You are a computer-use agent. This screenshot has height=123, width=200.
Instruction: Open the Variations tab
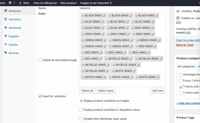[x=14, y=19]
